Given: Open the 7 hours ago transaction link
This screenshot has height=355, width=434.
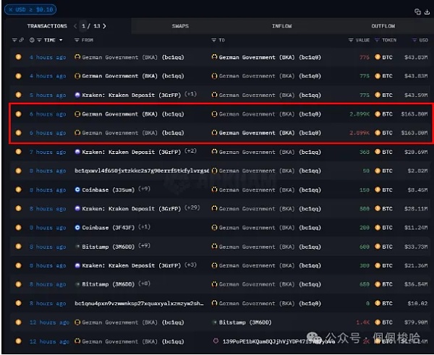Looking at the screenshot, I should 47,152.
